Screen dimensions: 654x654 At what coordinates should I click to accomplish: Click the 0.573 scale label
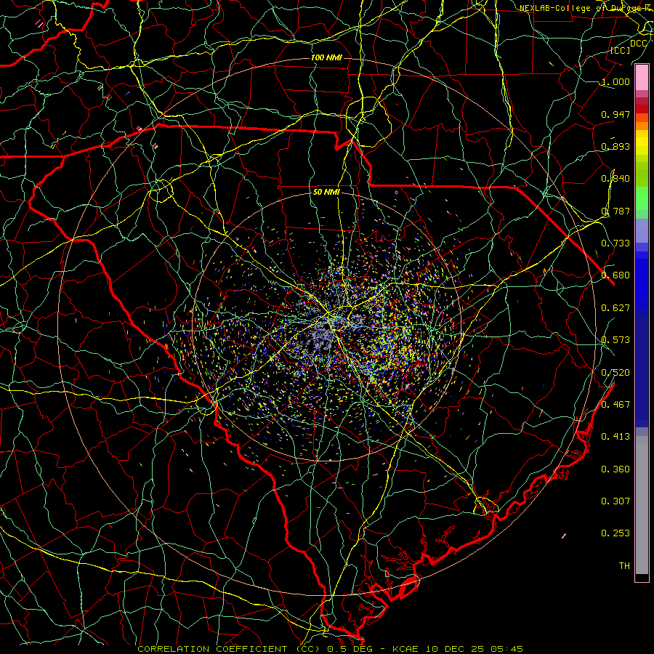(x=615, y=339)
